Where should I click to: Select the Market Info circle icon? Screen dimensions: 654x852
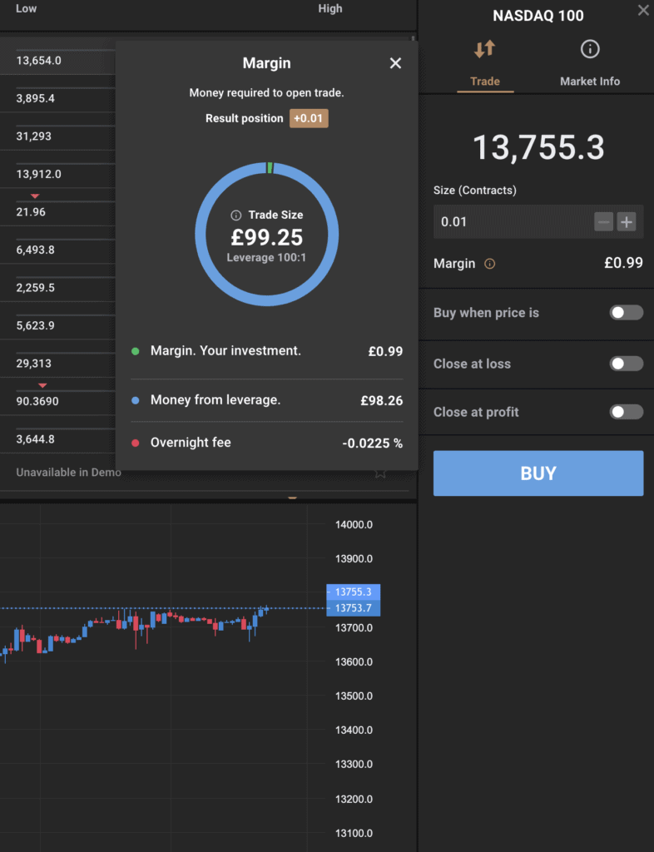(590, 49)
